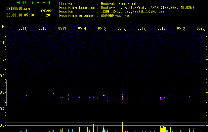Click the 0519 time marker

coord(181,28)
